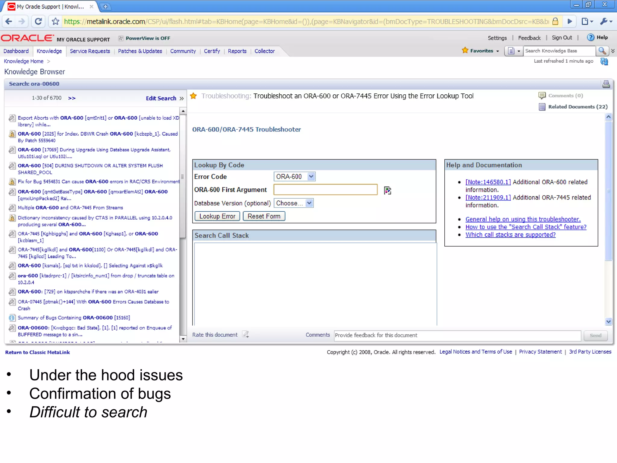Open result 'Fix for Bug 5454831' alert icon
The width and height of the screenshot is (617, 463).
click(12, 181)
